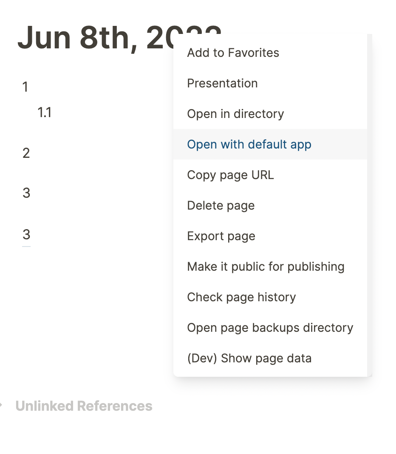Image resolution: width=396 pixels, height=454 pixels.
Task: Click 'Open page backups directory'
Action: (x=270, y=328)
